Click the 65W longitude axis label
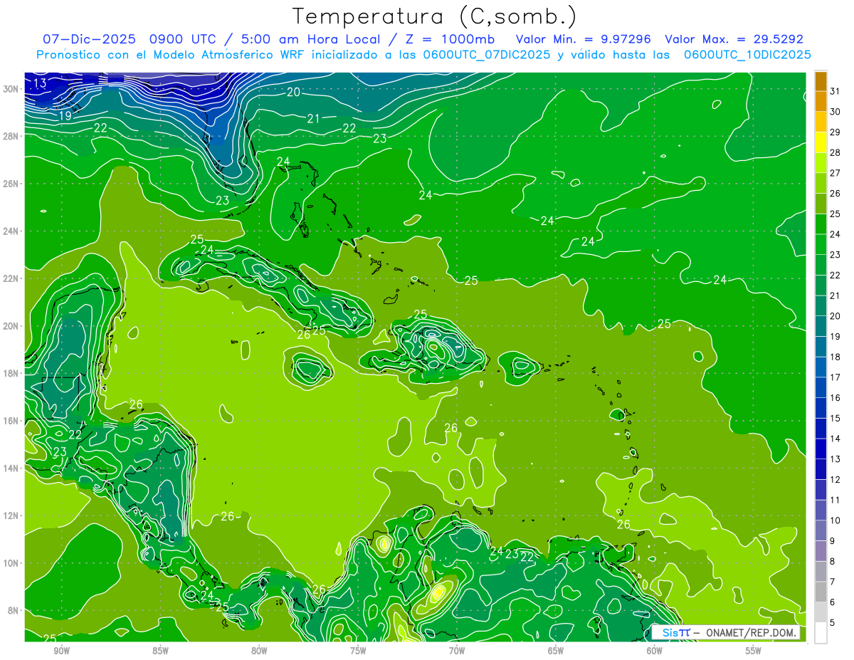Screen dimensions: 854x660 coord(556,651)
